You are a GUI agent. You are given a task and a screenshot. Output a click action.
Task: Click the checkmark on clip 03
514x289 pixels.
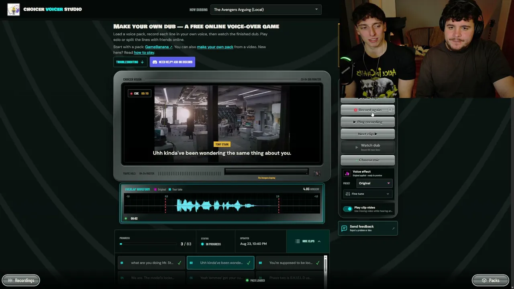click(x=318, y=263)
